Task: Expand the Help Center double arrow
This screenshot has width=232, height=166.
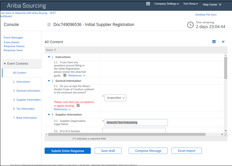Action: 220,5
